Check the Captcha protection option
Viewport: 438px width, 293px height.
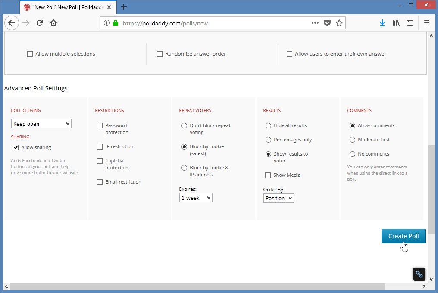(x=100, y=161)
